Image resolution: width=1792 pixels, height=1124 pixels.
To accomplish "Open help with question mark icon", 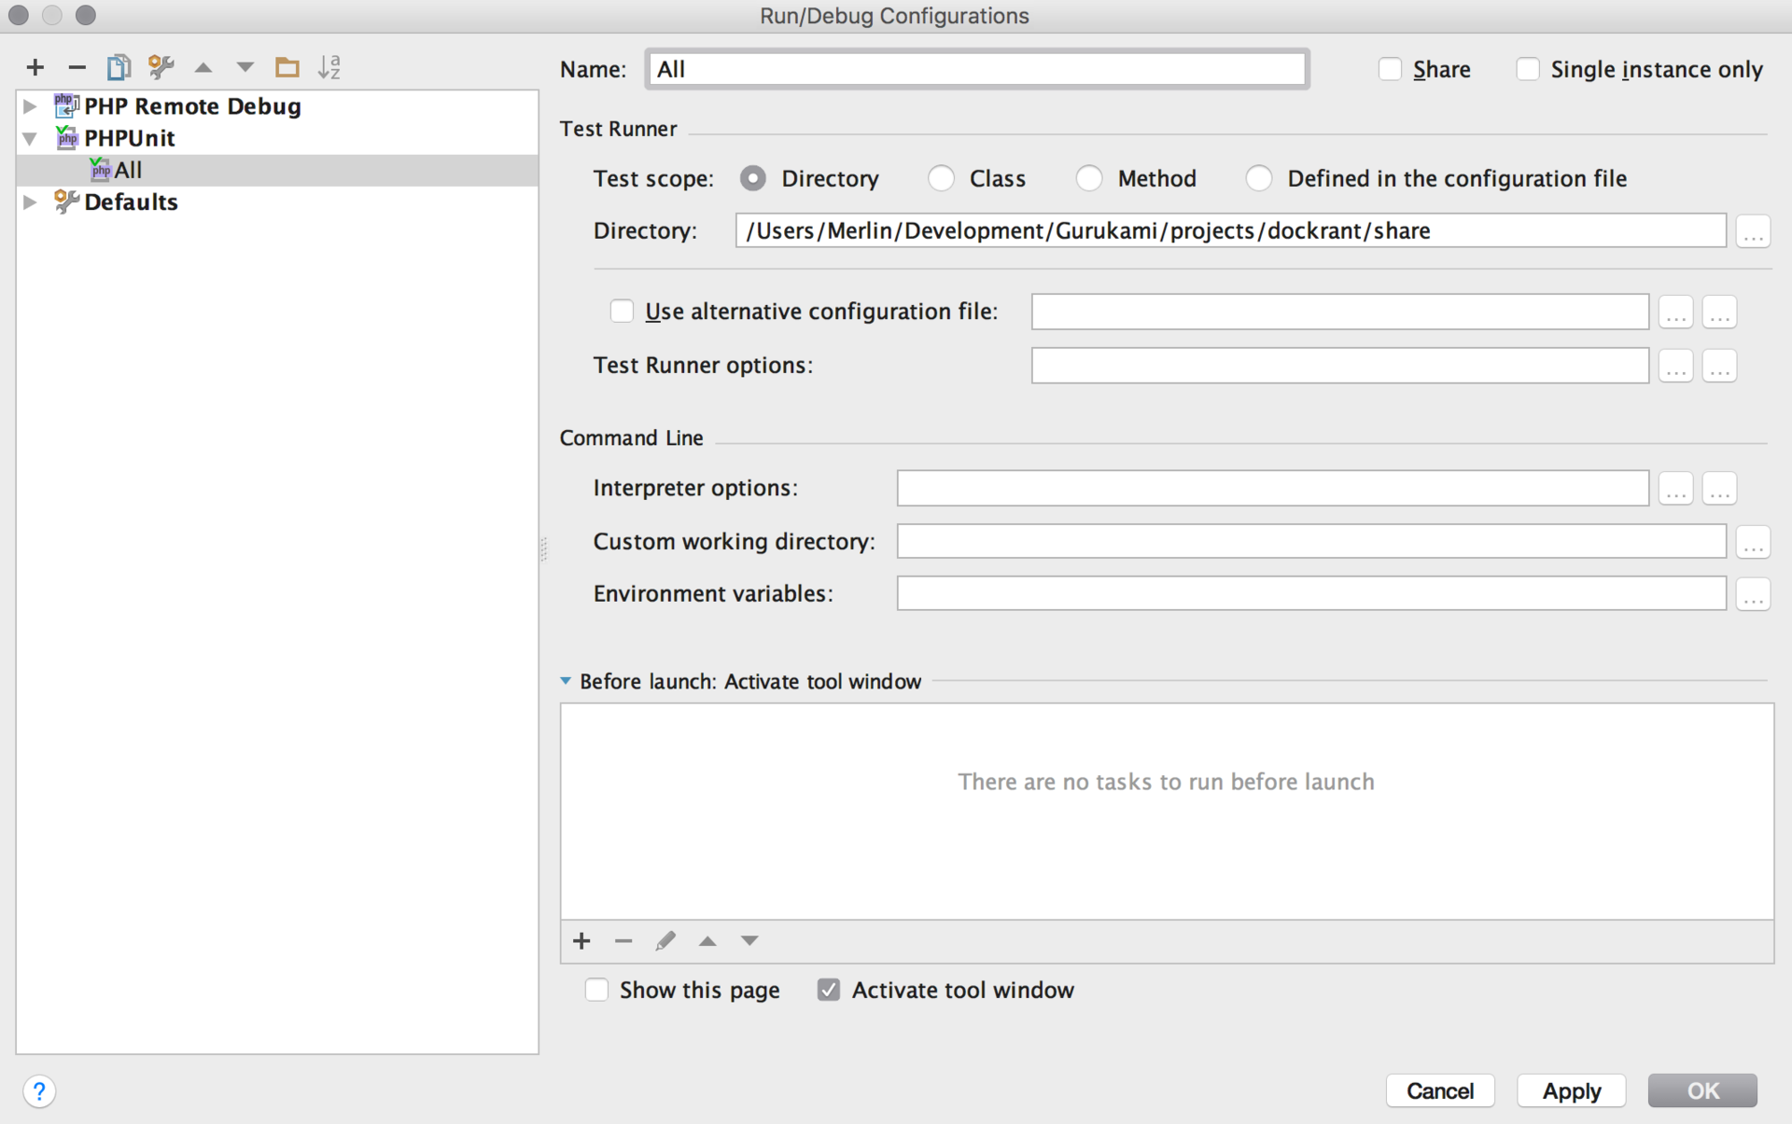I will (x=39, y=1090).
